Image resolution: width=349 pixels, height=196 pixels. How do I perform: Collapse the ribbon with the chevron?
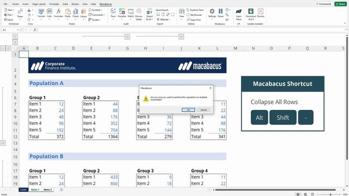pos(345,23)
